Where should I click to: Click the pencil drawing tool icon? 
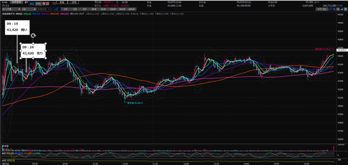tap(330, 9)
